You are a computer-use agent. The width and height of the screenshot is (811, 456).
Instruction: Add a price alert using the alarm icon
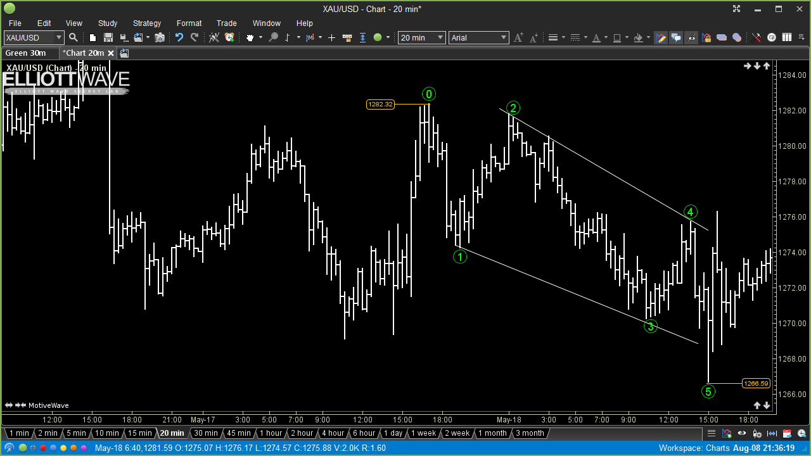[x=228, y=37]
